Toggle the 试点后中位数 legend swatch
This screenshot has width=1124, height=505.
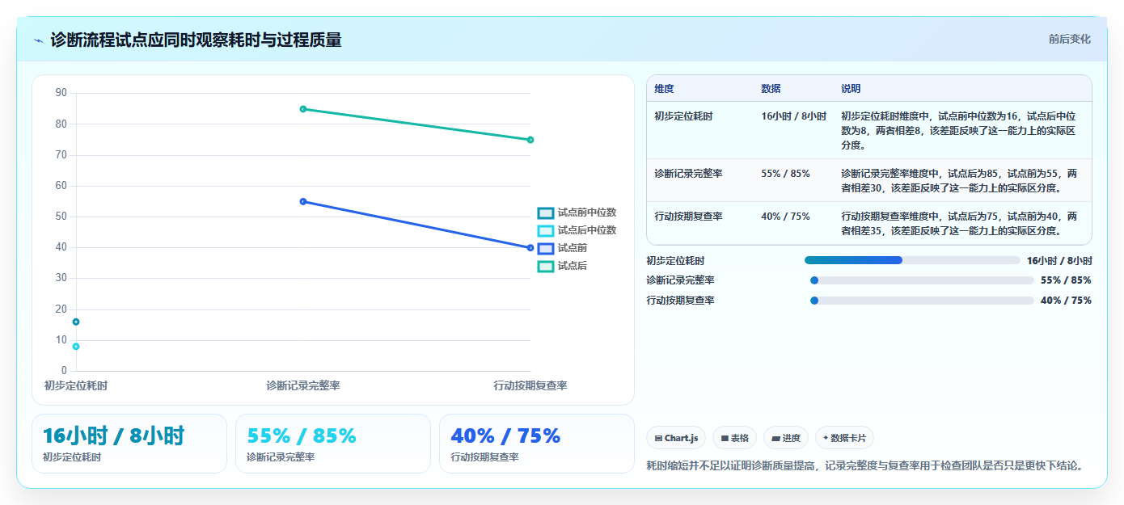(x=546, y=230)
